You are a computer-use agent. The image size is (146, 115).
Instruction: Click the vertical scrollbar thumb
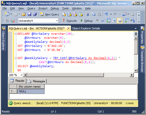click(x=136, y=47)
